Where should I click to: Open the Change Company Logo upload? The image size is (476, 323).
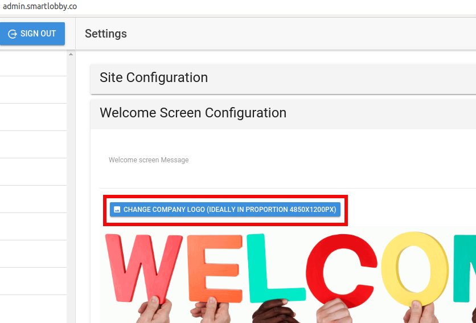point(225,210)
